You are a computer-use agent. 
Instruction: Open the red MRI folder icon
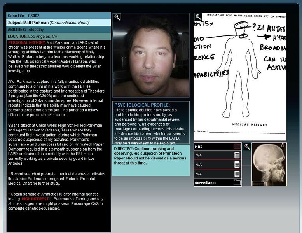237,147
